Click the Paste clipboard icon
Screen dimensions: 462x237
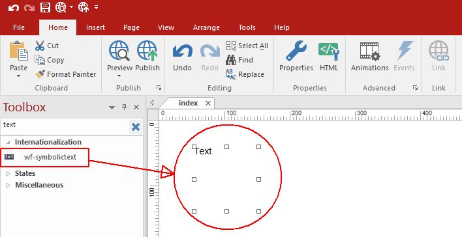(x=18, y=51)
